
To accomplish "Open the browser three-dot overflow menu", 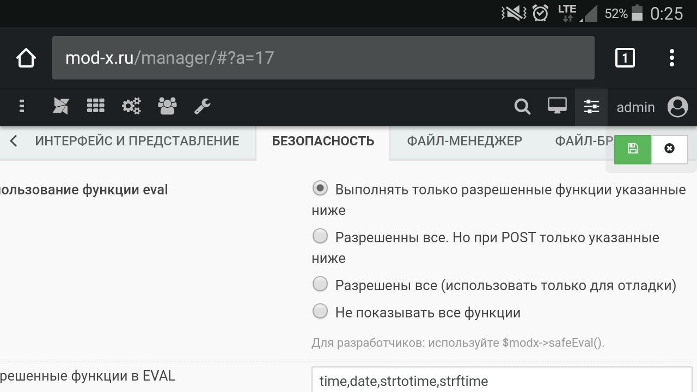I will pyautogui.click(x=672, y=58).
